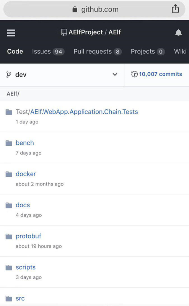Click '7 days ago' under bench
The image size is (189, 306).
coord(29,153)
